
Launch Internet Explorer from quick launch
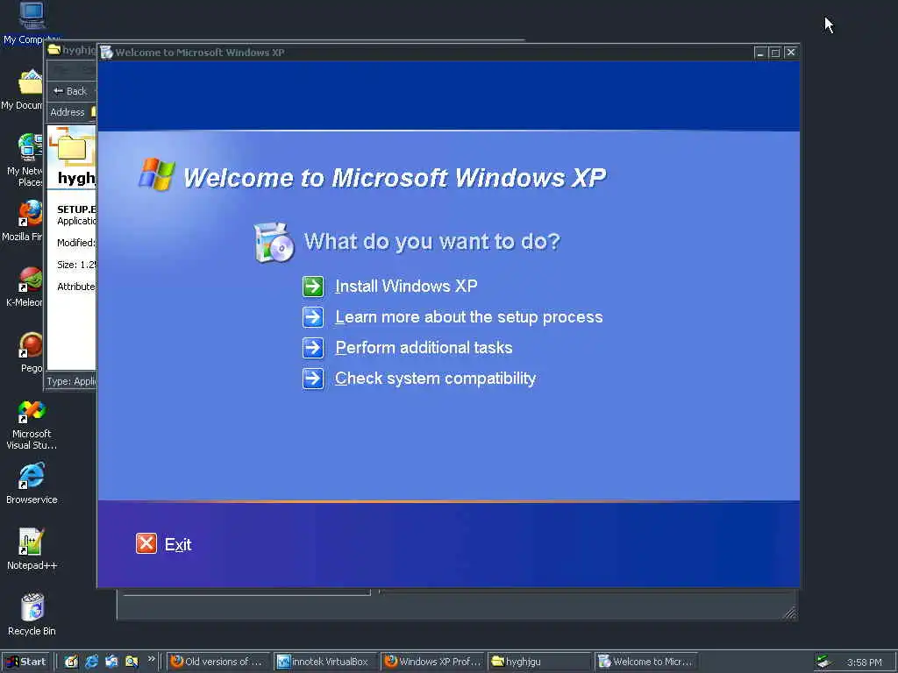91,662
